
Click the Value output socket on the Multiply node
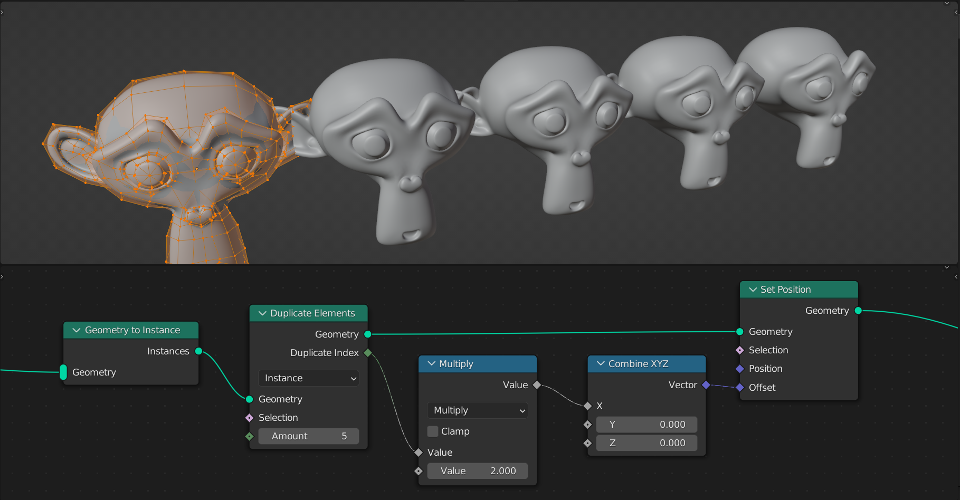536,384
